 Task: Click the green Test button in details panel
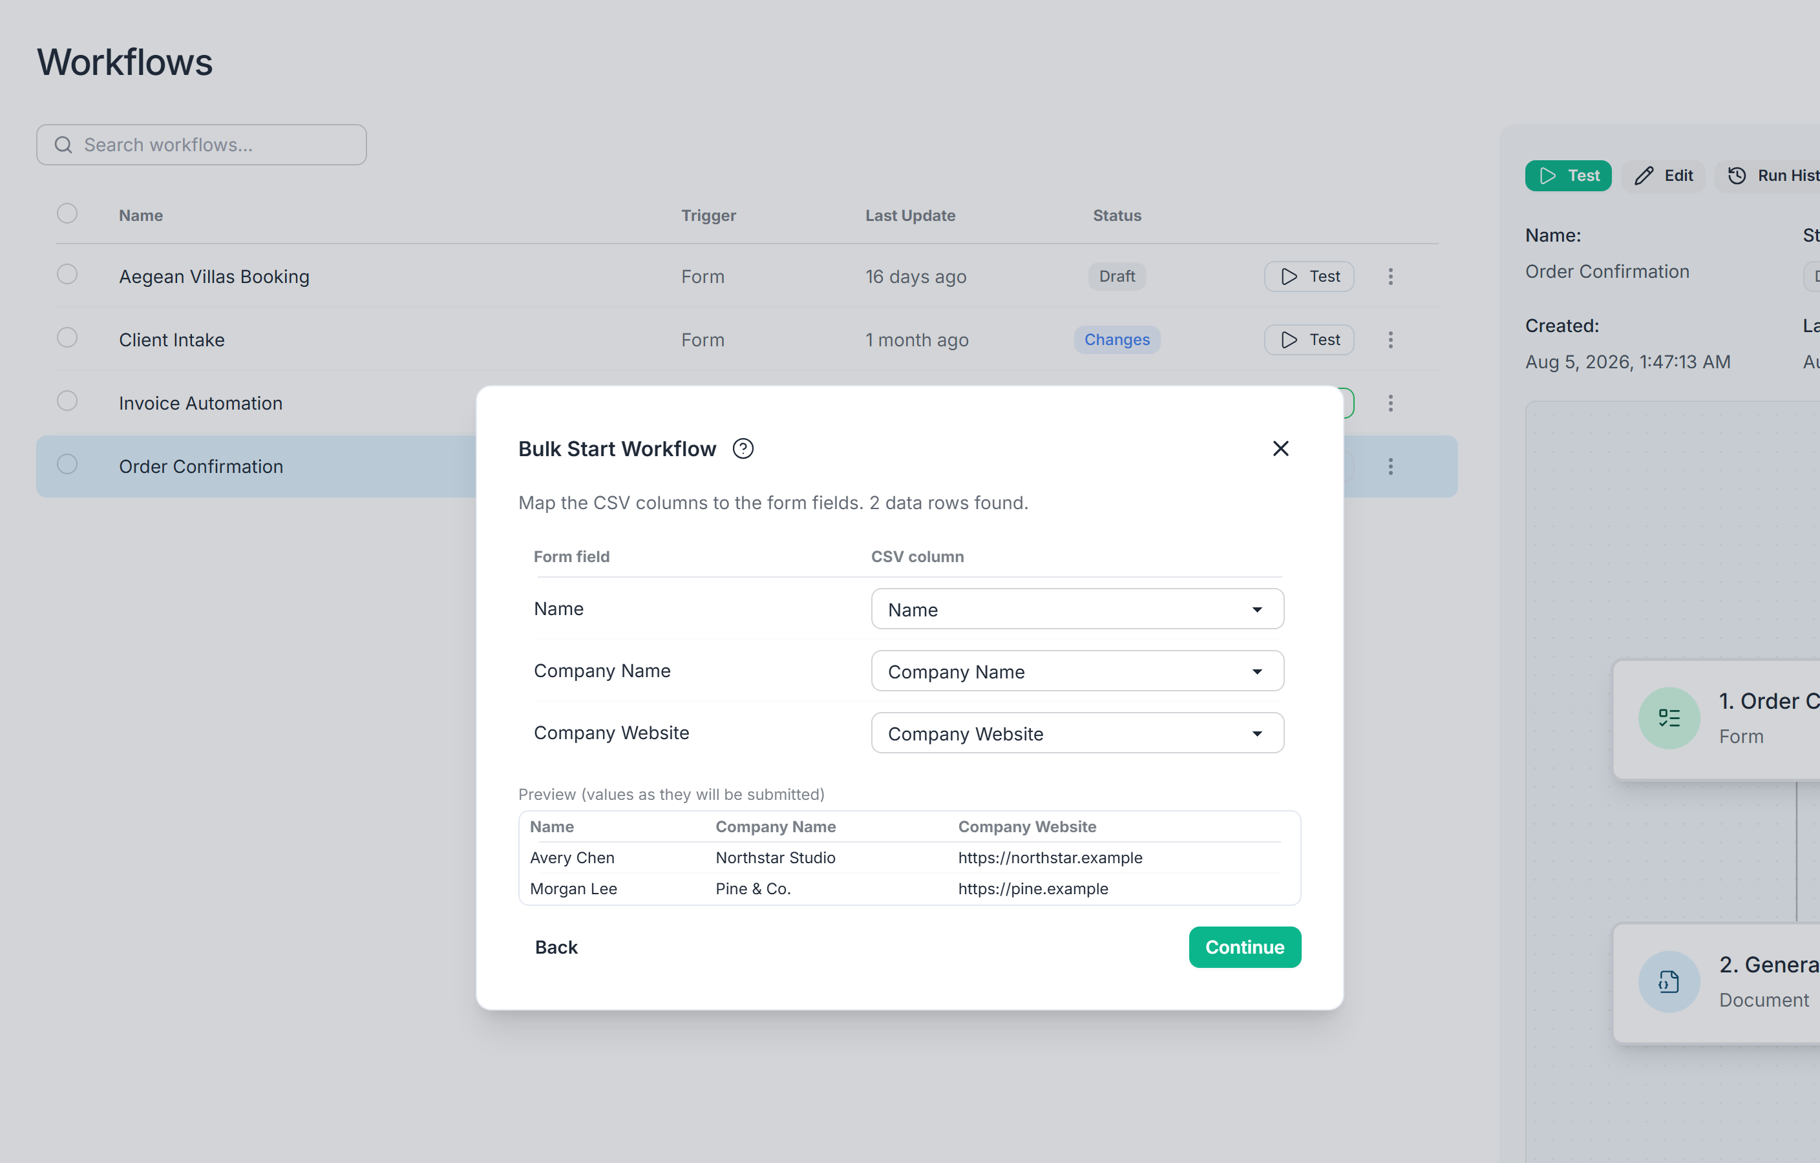pos(1569,176)
